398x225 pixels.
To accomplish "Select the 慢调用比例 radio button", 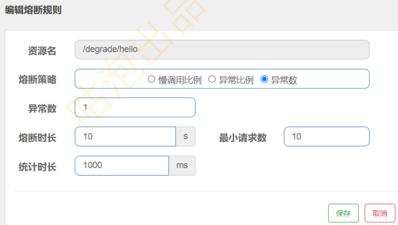I will tap(151, 80).
